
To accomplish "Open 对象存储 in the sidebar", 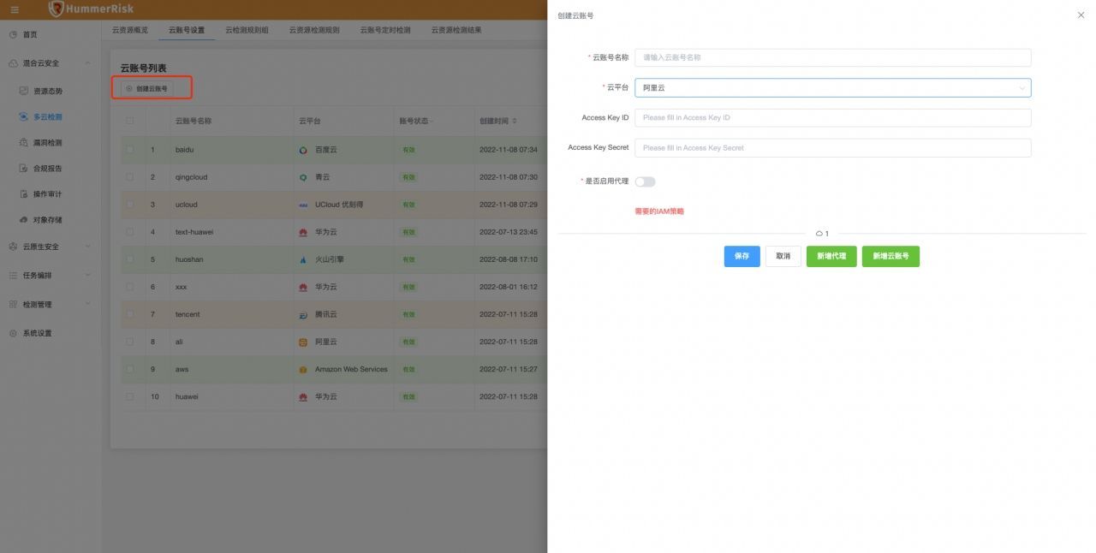I will click(48, 220).
